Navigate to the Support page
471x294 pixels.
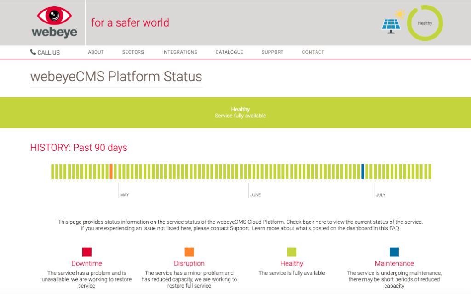pos(273,52)
